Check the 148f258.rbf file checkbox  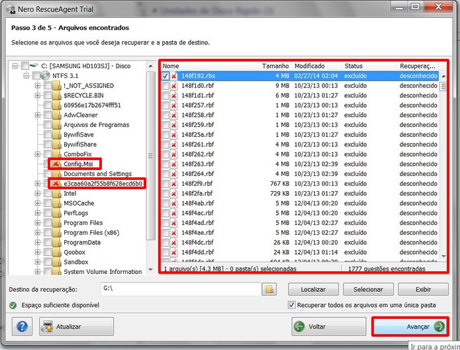pyautogui.click(x=165, y=115)
